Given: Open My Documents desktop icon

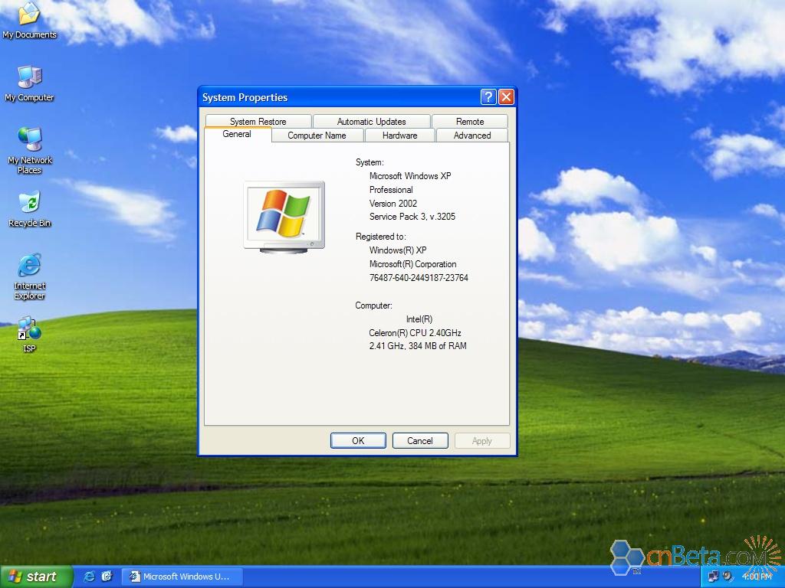Looking at the screenshot, I should [x=29, y=15].
